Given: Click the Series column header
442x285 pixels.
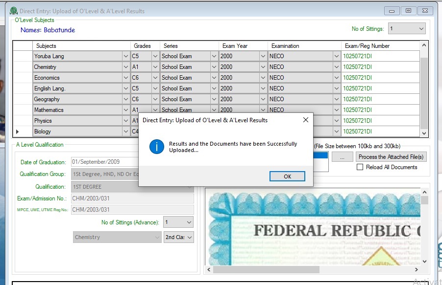Looking at the screenshot, I should coord(189,46).
